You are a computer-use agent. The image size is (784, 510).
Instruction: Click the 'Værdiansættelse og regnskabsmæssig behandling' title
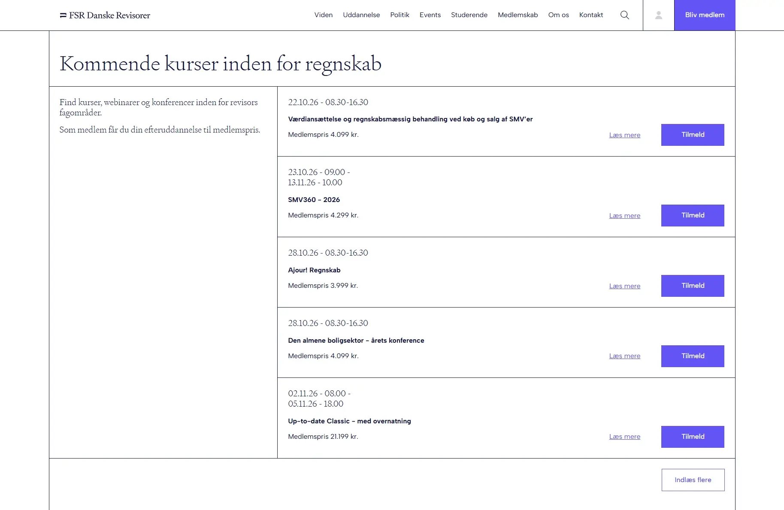point(410,119)
